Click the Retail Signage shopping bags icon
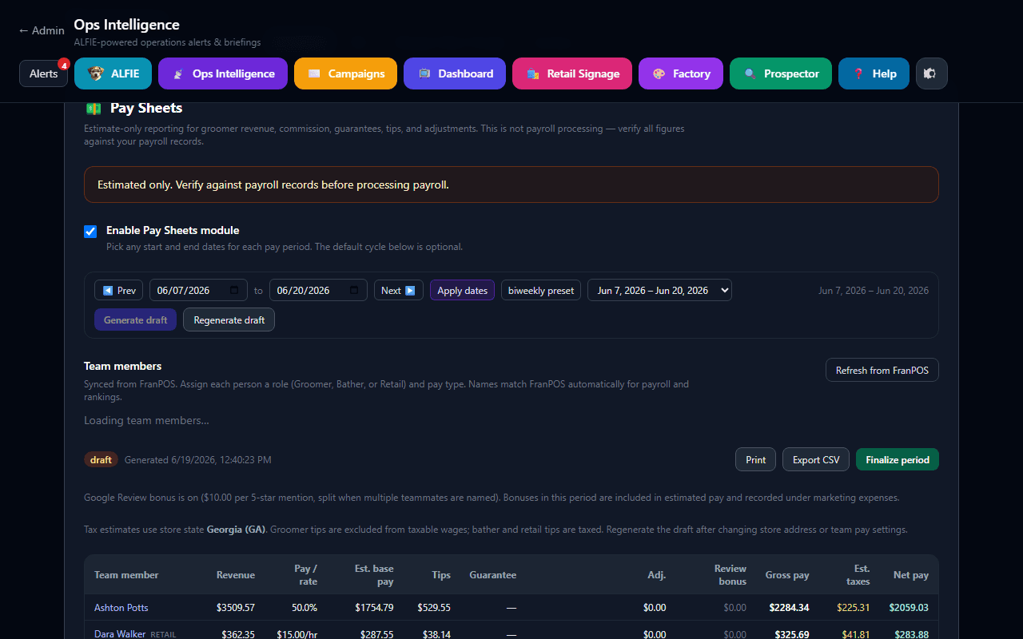 pyautogui.click(x=533, y=73)
